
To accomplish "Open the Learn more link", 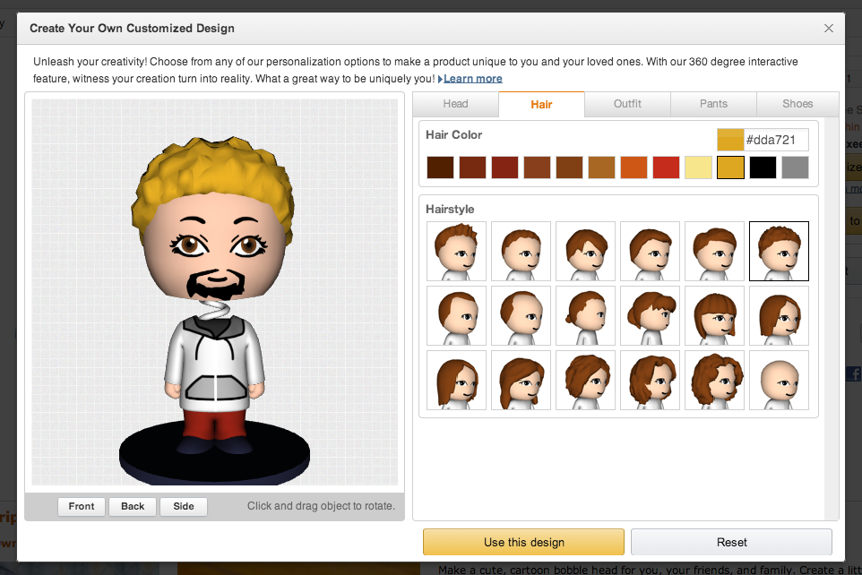I will click(x=472, y=78).
